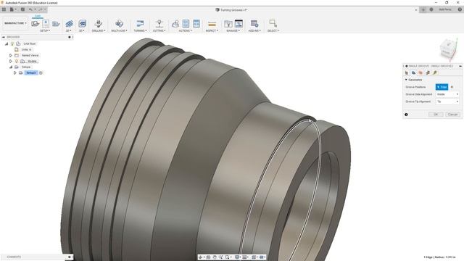The image size is (464, 261).
Task: Toggle the Comments panel dot
Action: [70, 257]
